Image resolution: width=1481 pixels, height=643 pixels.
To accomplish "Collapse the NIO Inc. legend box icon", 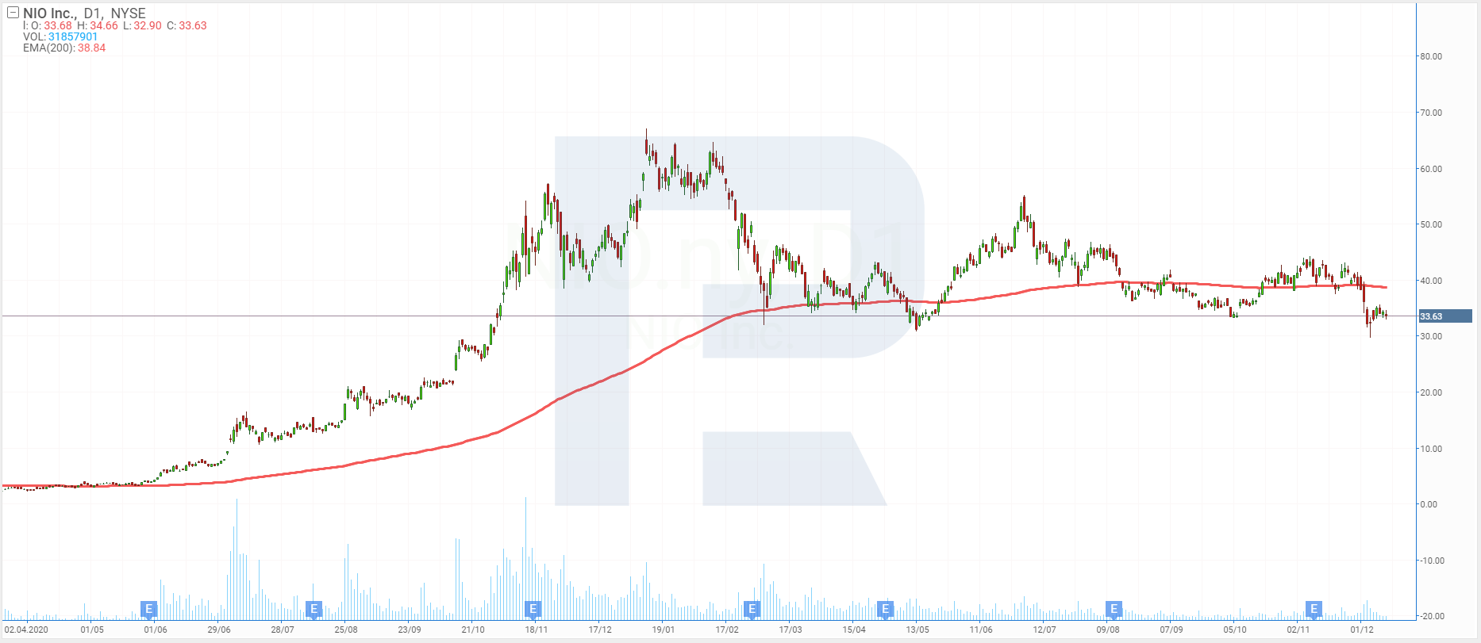I will click(13, 13).
